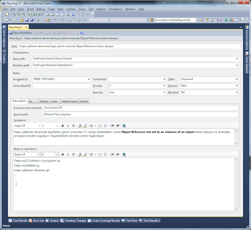
Task: Click Bold in Symptom toolbar
Action: click(63, 126)
